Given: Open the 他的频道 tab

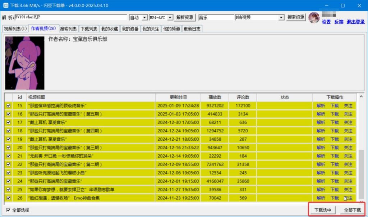Looking at the screenshot, I should coord(171,28).
